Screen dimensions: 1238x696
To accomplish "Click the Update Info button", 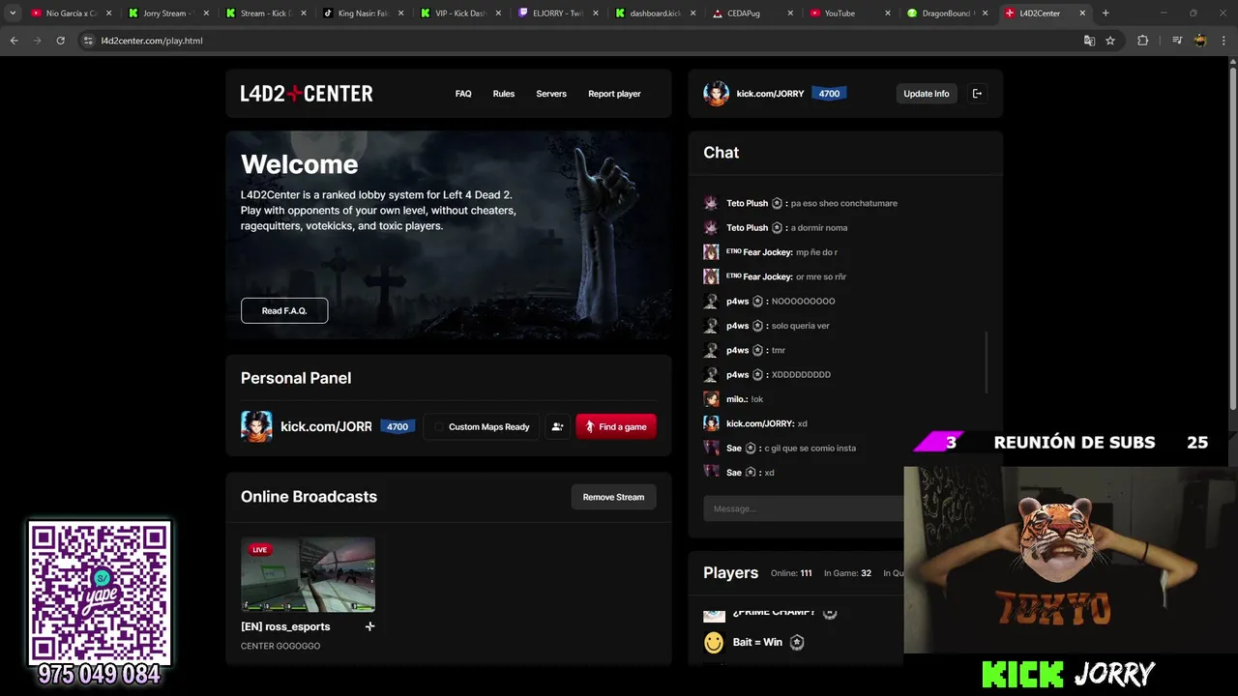I will point(927,94).
